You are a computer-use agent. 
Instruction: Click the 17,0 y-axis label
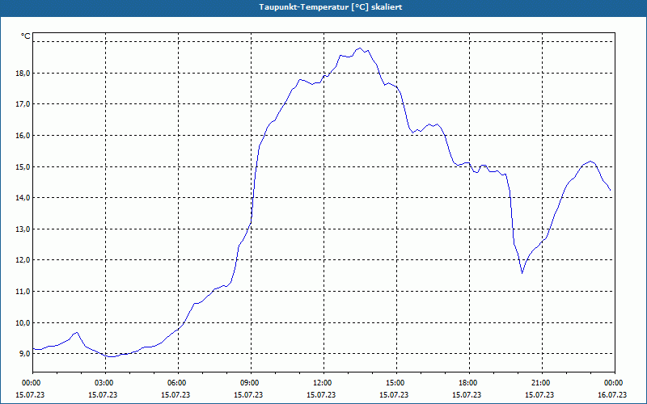[23, 104]
